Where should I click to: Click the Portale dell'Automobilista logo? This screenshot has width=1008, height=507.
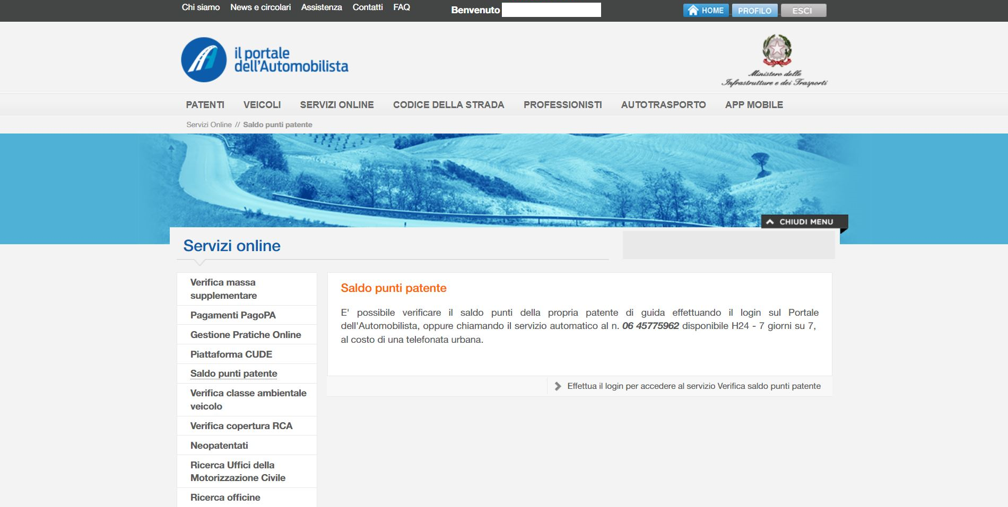click(x=265, y=59)
